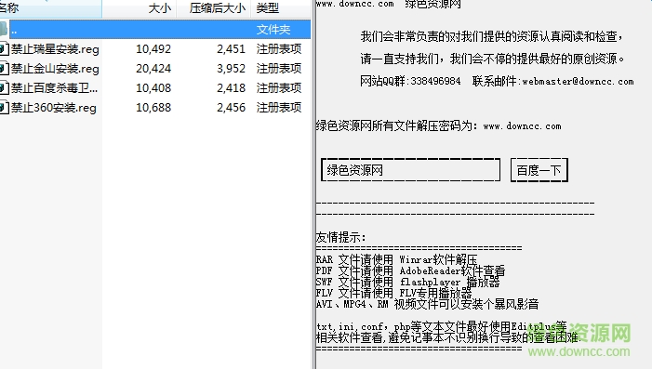Click the 绿色资源网 search input box

coord(410,169)
